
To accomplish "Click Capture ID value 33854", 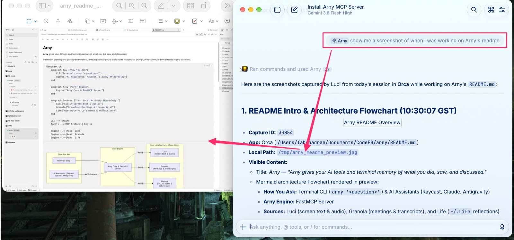I will 286,133.
